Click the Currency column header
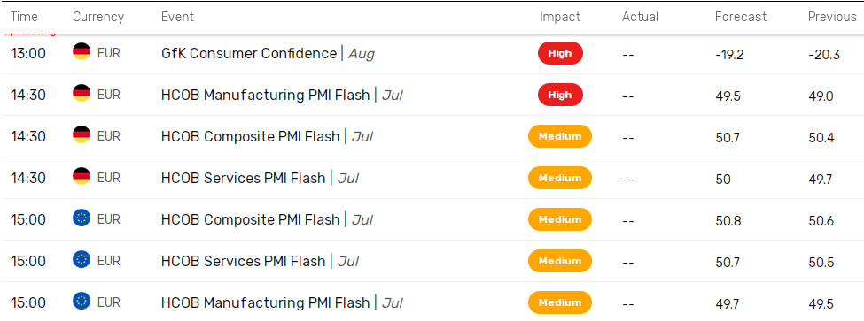Viewport: 864px width, 321px height. [97, 17]
